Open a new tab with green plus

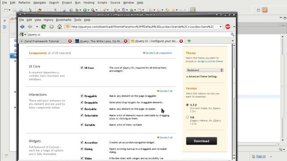pos(189,41)
